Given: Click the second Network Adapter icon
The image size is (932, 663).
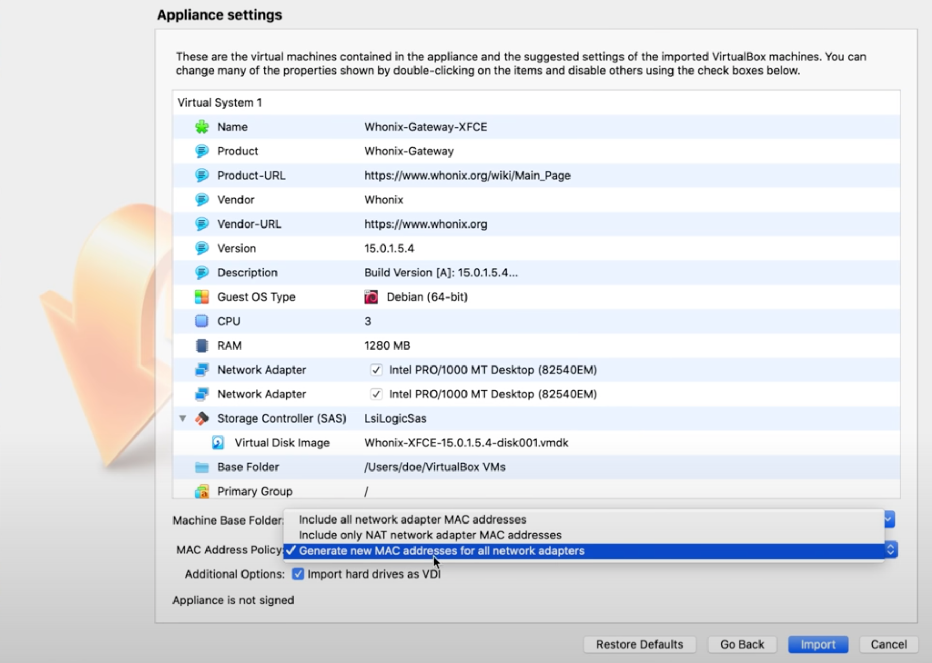Looking at the screenshot, I should [x=201, y=394].
